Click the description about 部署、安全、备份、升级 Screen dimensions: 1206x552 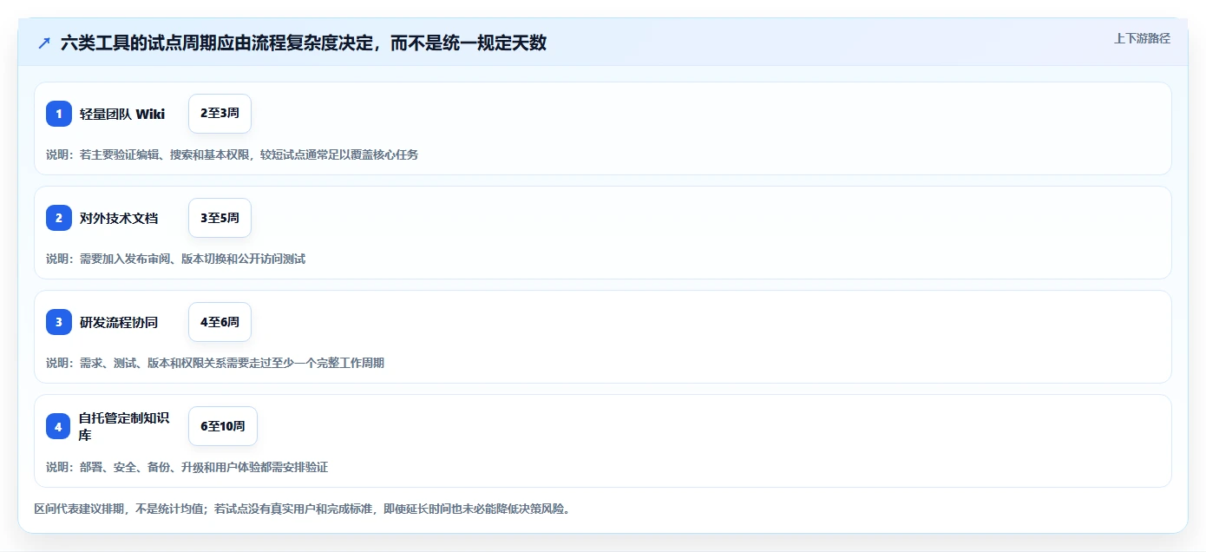click(187, 467)
